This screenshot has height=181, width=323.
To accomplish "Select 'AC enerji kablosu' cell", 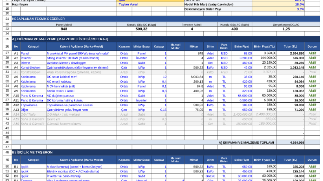I will [x=81, y=82].
